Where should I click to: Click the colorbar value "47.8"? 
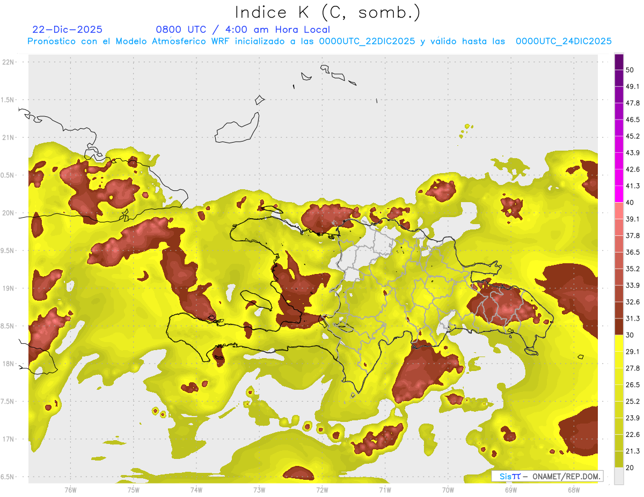(x=633, y=103)
